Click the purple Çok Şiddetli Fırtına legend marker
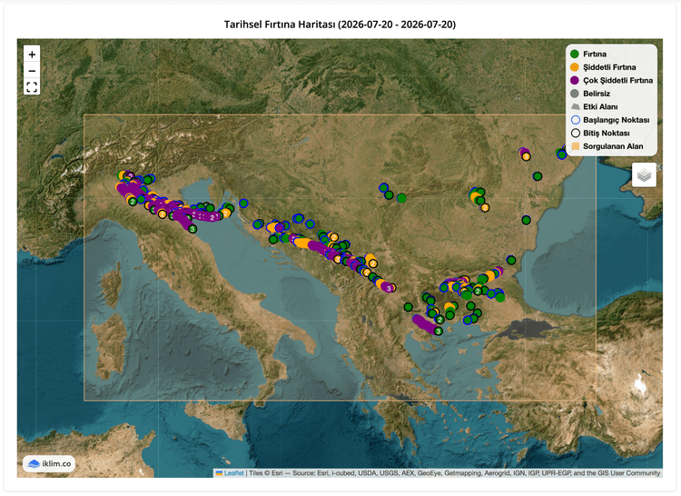The image size is (681, 496). tap(575, 80)
